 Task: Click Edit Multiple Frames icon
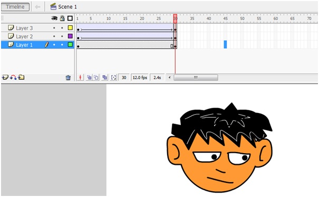point(105,78)
